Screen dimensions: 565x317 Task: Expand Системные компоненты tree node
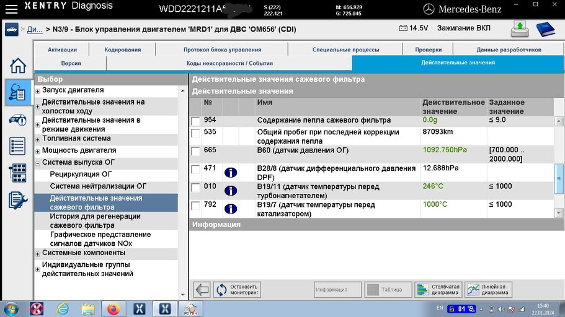pos(37,254)
